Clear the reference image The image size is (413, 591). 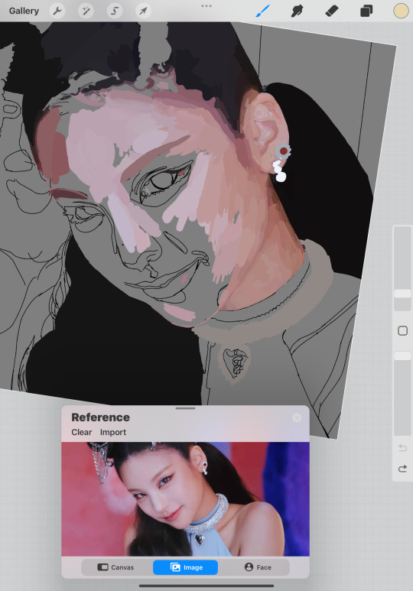(x=82, y=432)
